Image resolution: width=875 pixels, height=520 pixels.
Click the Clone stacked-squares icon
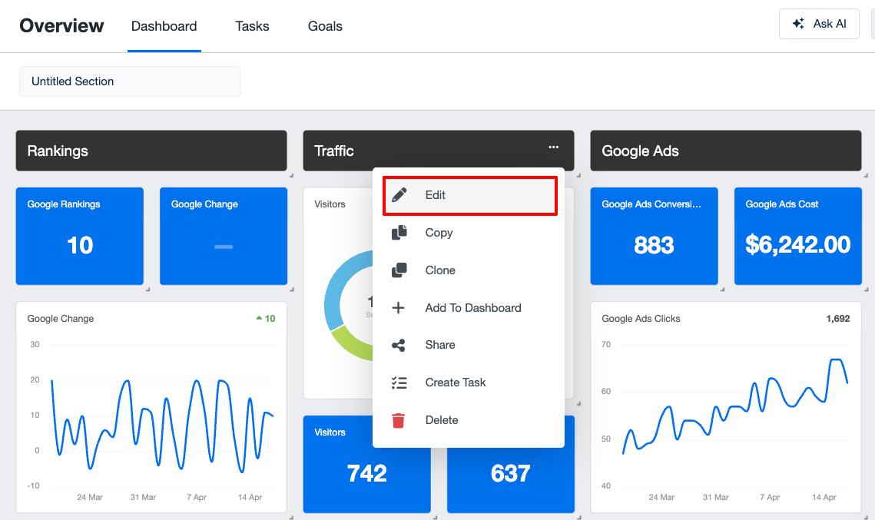[399, 270]
